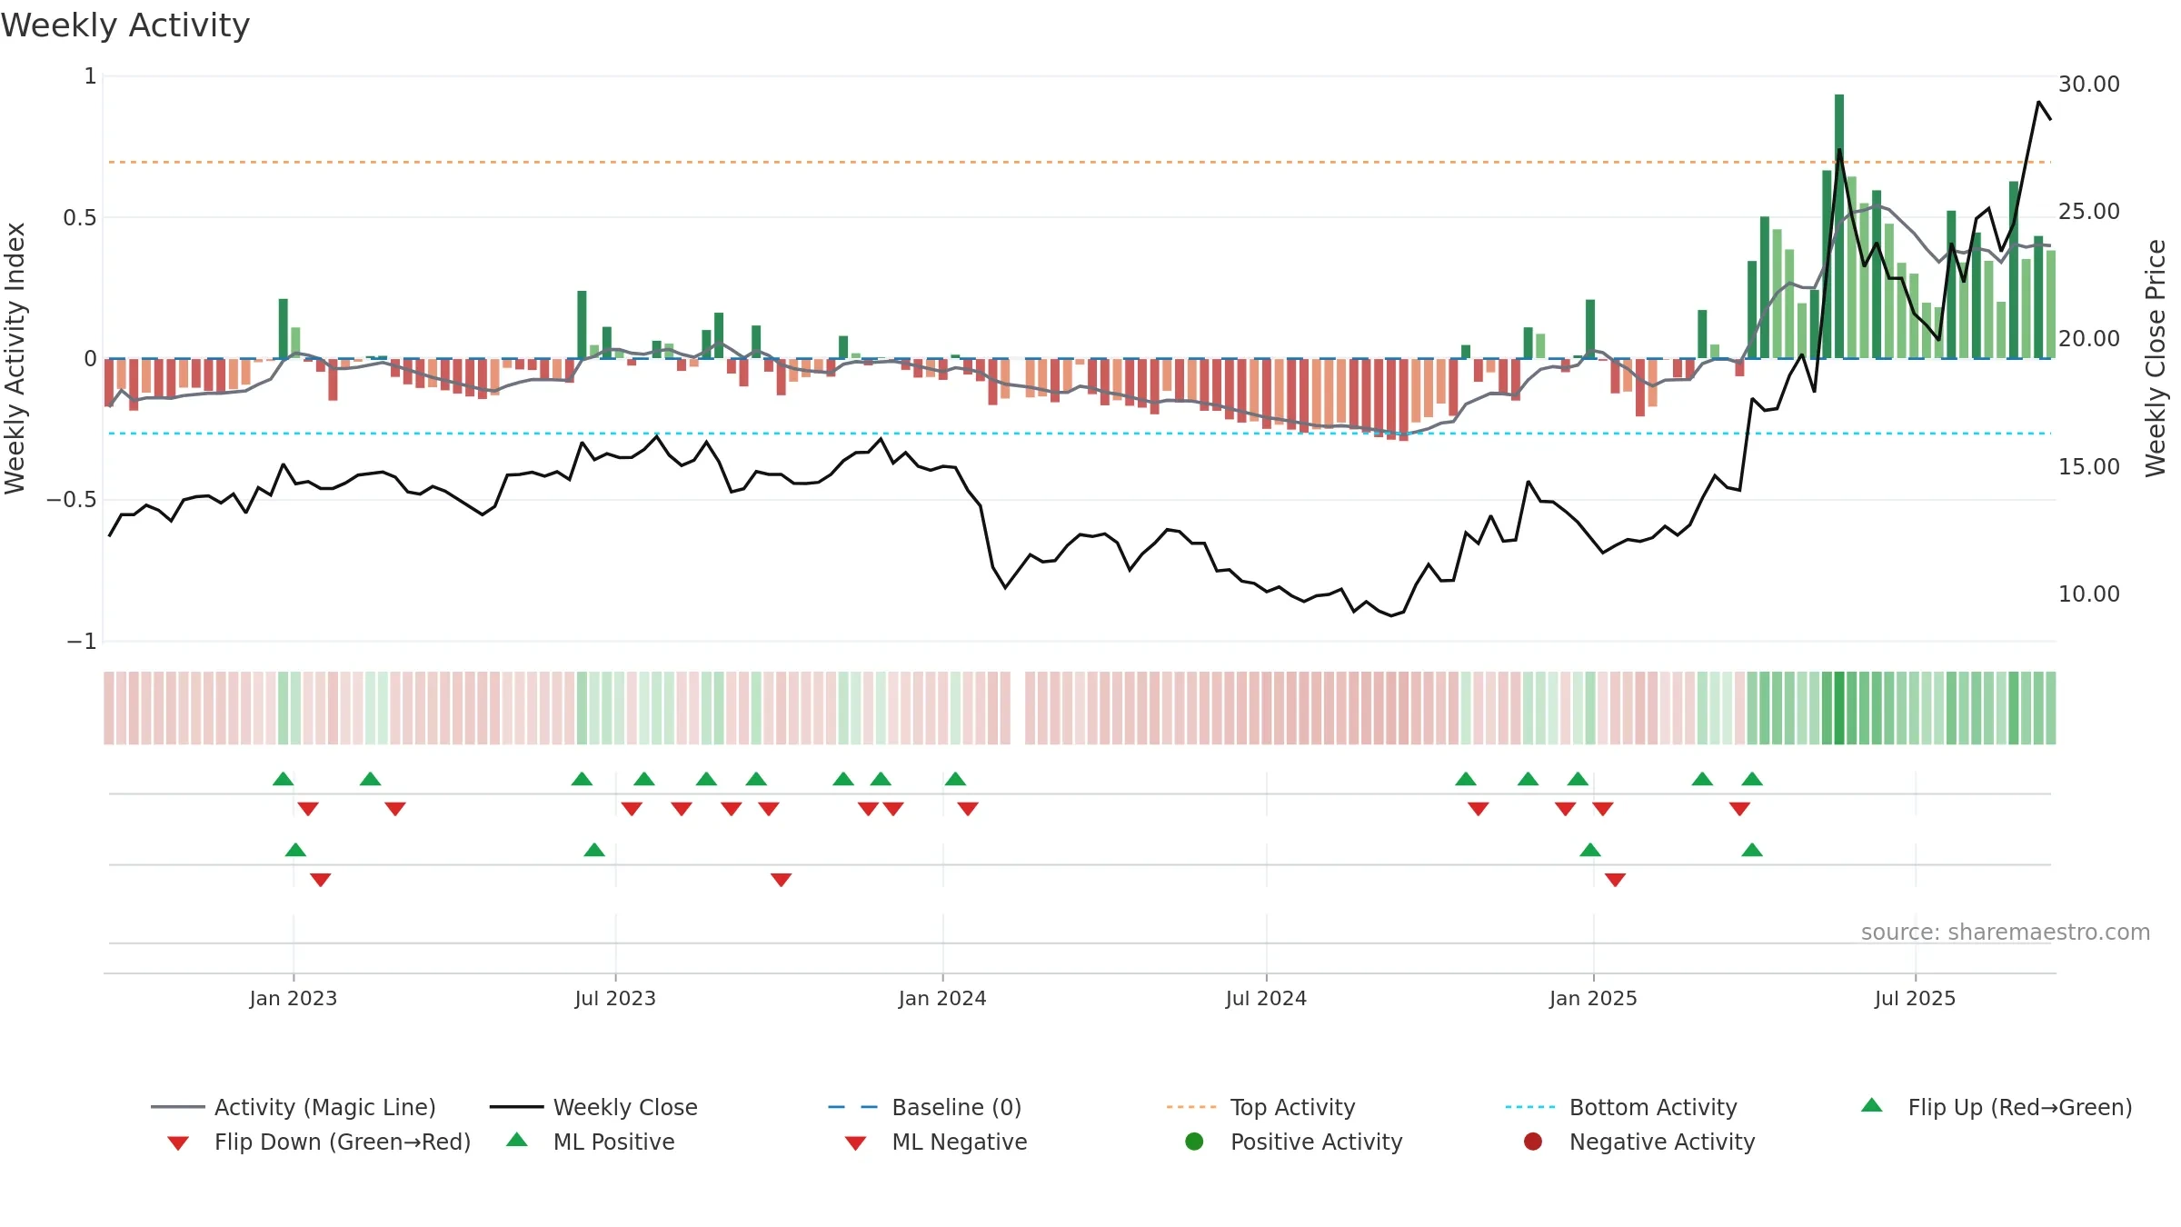
Task: Toggle the Flip Up (Red→Green) legend entry
Action: [x=1996, y=1107]
